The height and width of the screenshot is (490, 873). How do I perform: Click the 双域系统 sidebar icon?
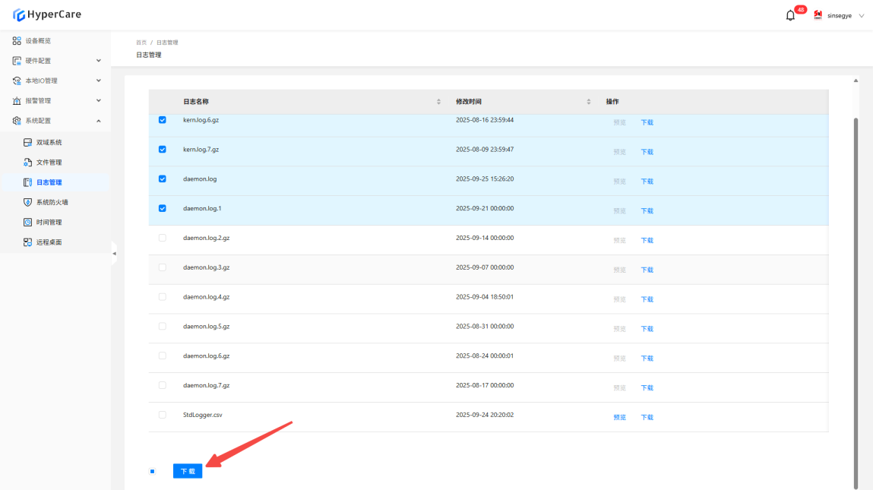pos(28,143)
